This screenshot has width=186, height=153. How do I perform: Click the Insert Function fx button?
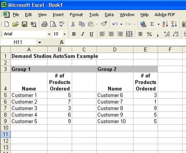62,42
